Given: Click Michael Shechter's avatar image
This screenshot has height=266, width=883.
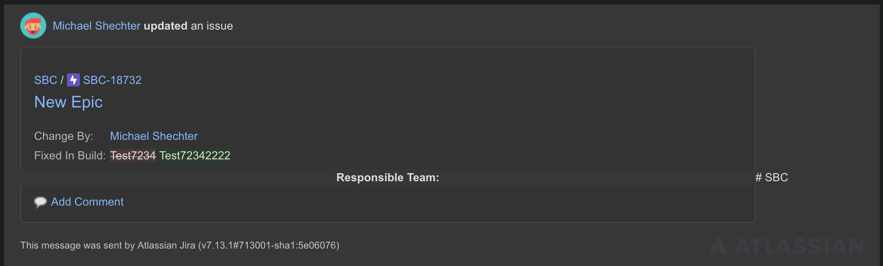Looking at the screenshot, I should [33, 26].
